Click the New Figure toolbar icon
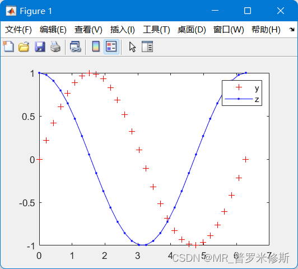This screenshot has height=269, width=298. tap(8, 47)
